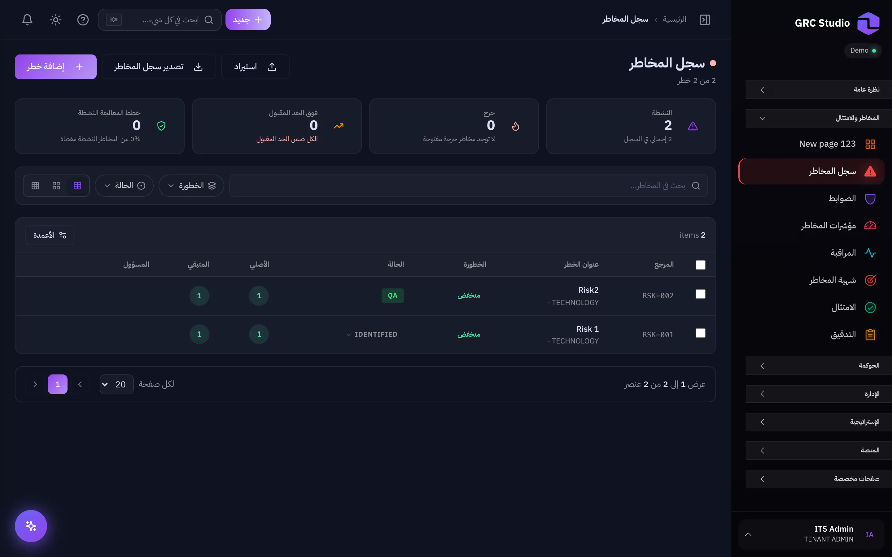
Task: Open the notifications bell
Action: pos(27,19)
